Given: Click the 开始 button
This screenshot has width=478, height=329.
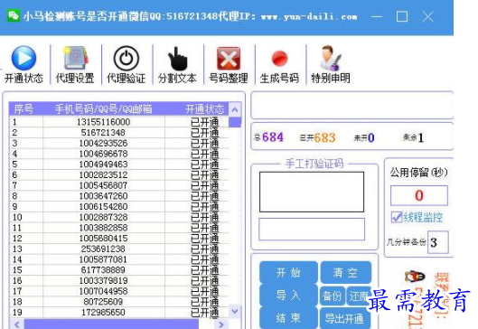Looking at the screenshot, I should click(288, 272).
